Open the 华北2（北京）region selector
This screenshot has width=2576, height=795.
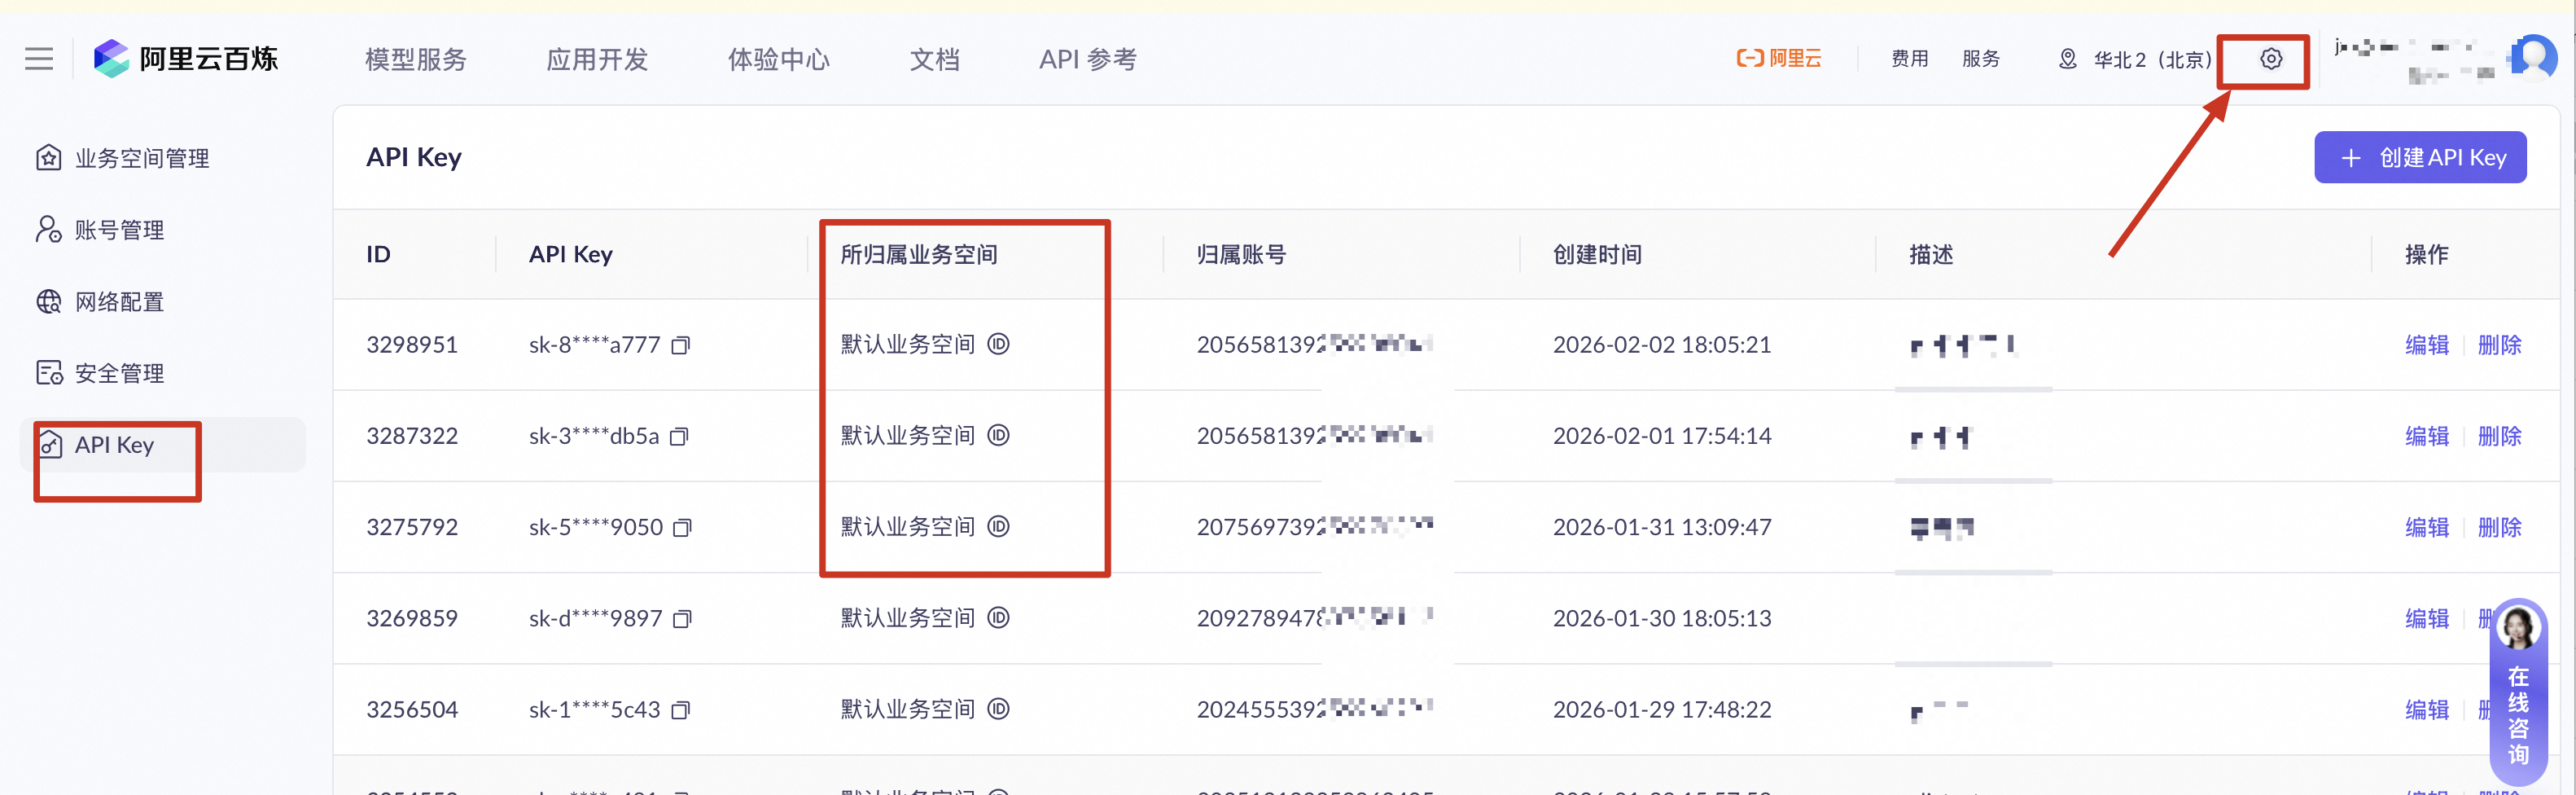pyautogui.click(x=2135, y=59)
